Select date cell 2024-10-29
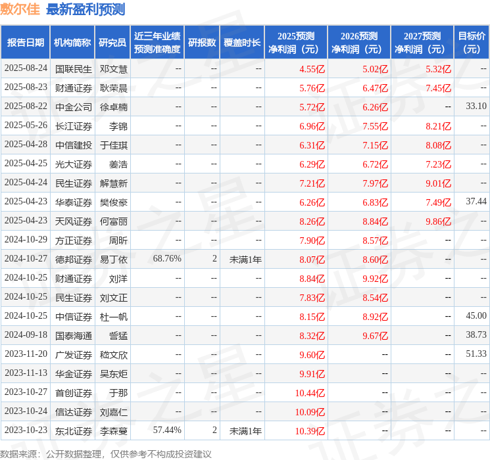 click(x=26, y=239)
